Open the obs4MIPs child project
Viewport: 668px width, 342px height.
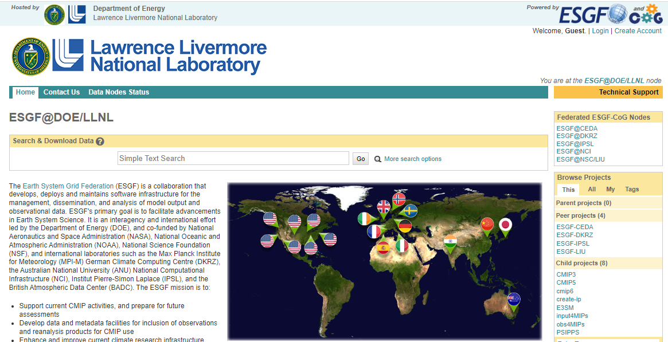571,324
